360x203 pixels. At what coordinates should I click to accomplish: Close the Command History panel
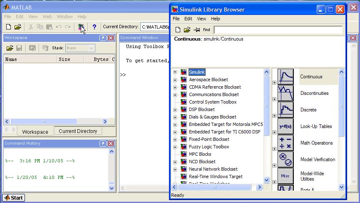click(111, 144)
